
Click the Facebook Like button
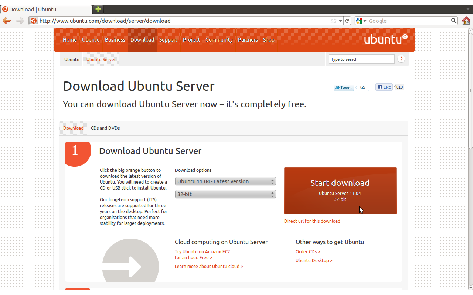(x=384, y=87)
